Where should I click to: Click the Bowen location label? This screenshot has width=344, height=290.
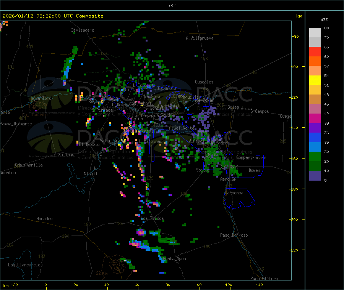[255, 170]
